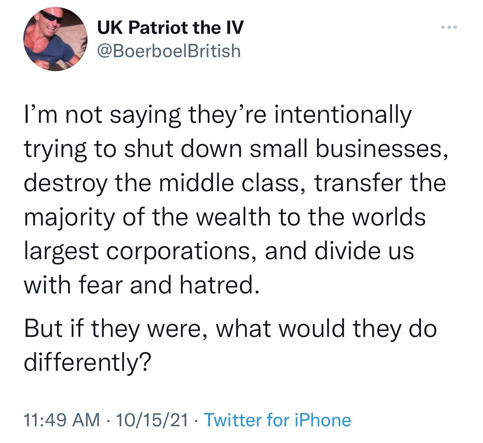Click the word "intentionally" in the tweet
Image resolution: width=483 pixels, height=443 pixels.
click(x=343, y=115)
